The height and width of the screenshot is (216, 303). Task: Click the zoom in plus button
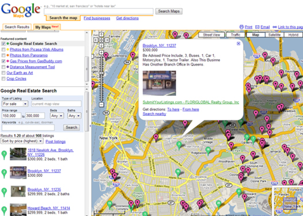coord(101,52)
